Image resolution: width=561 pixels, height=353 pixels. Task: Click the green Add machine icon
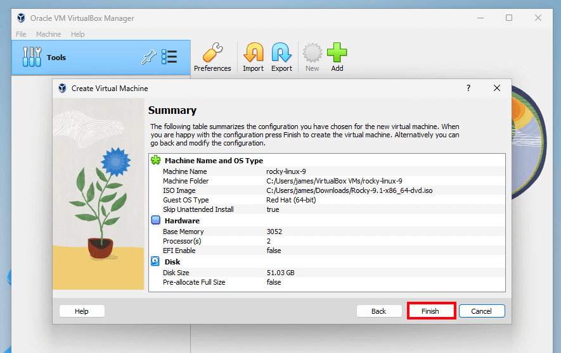point(337,53)
